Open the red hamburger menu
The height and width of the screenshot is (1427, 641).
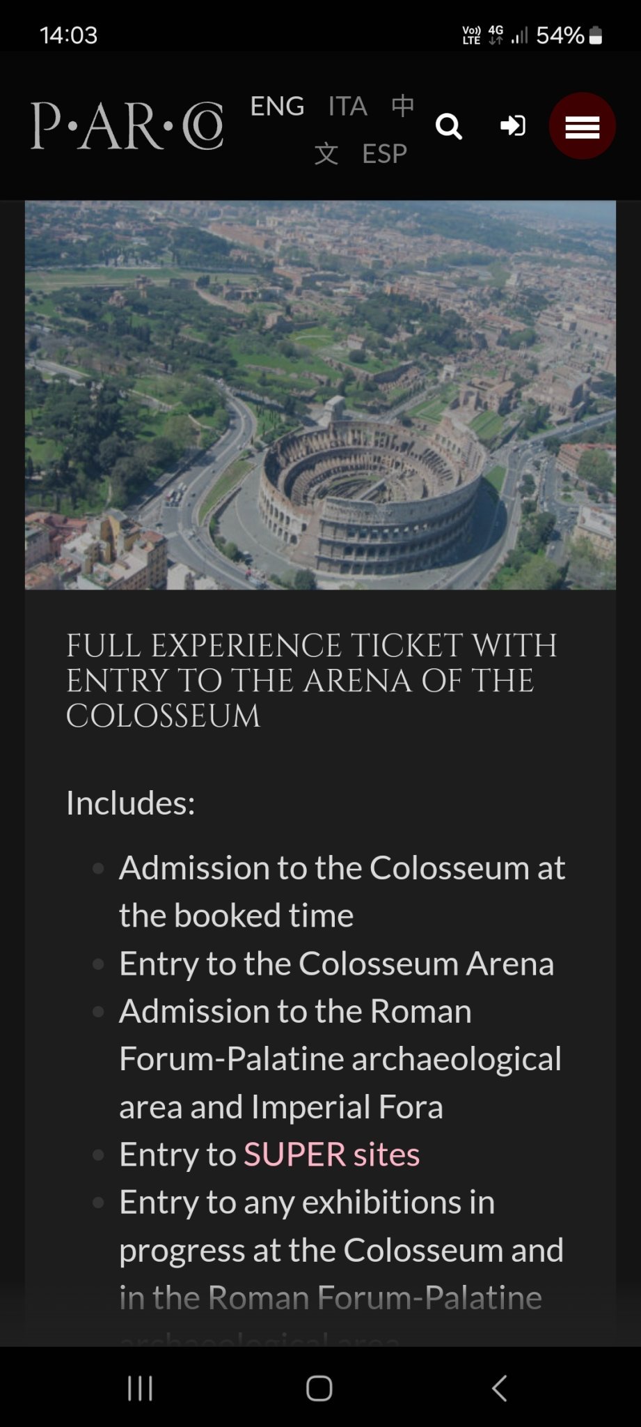582,126
